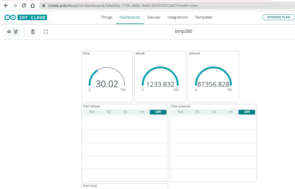Enter fullscreen dashboard mode

tap(46, 32)
